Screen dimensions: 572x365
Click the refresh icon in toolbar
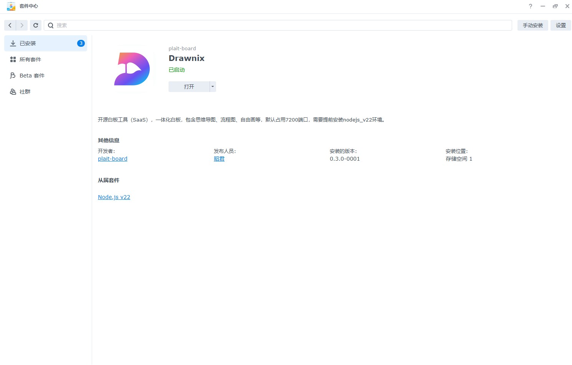click(36, 25)
